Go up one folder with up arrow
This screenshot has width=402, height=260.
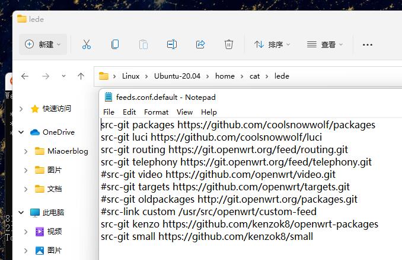point(81,76)
